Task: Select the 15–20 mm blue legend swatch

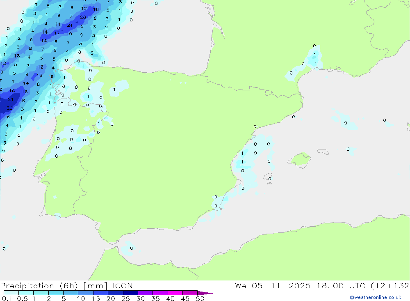Action: [x=100, y=293]
